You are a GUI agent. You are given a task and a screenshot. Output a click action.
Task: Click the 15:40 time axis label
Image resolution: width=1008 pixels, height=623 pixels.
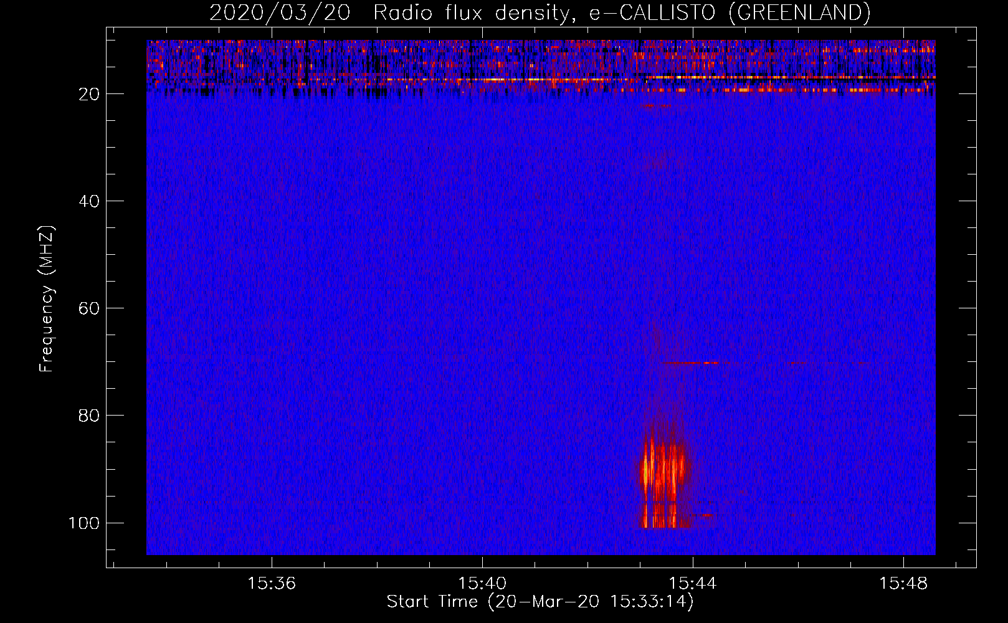(x=482, y=584)
